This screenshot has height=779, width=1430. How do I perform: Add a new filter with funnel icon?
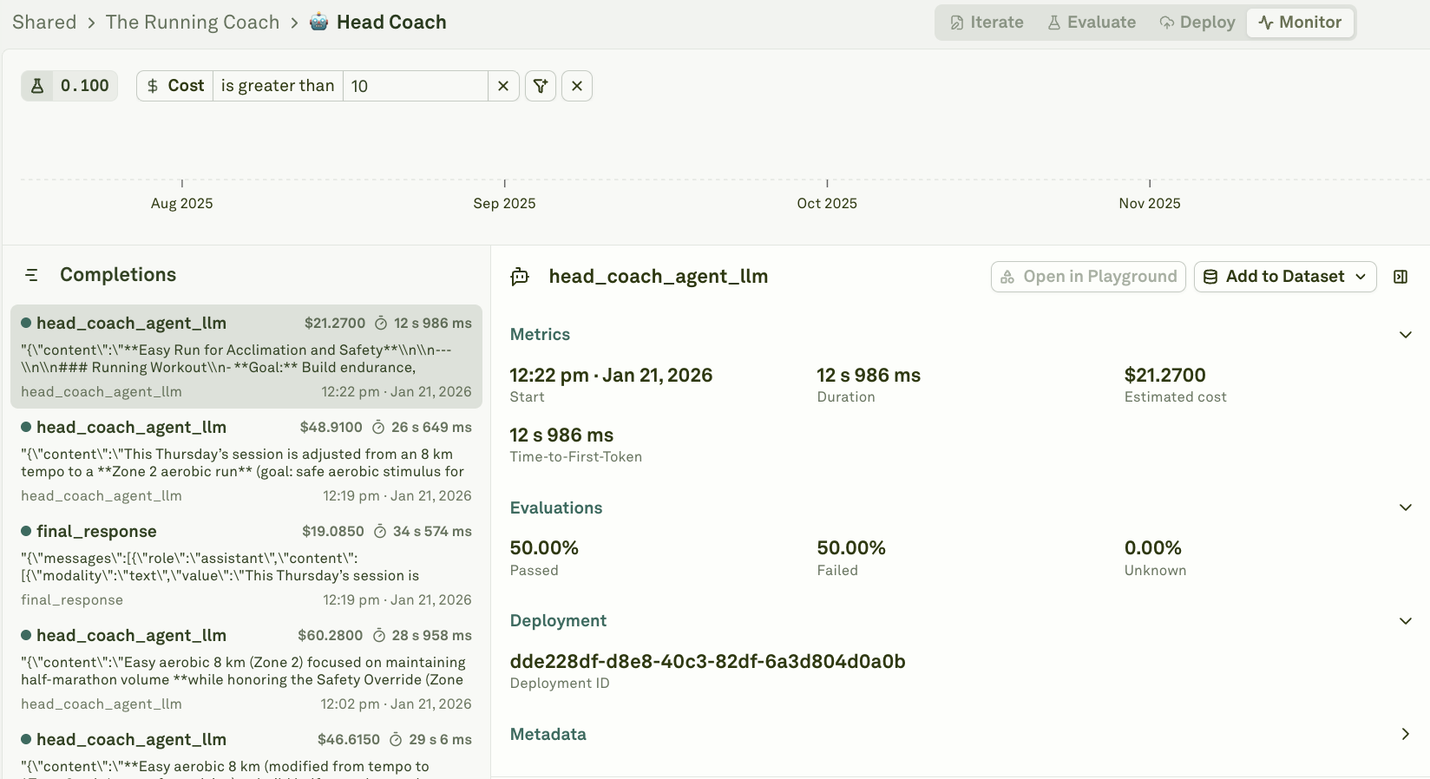click(x=541, y=86)
